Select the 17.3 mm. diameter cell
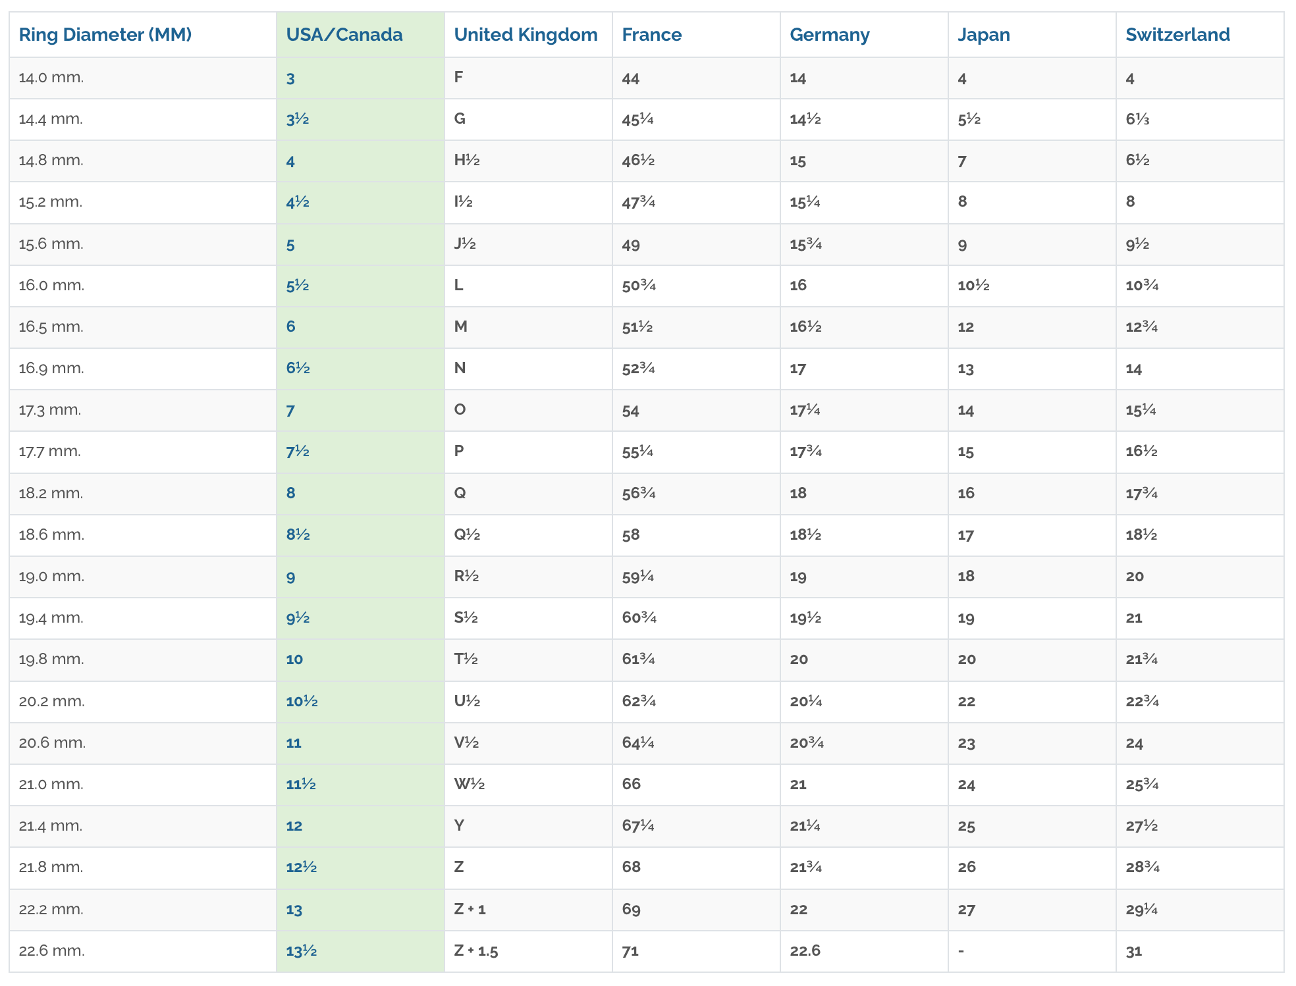Image resolution: width=1296 pixels, height=986 pixels. point(143,410)
